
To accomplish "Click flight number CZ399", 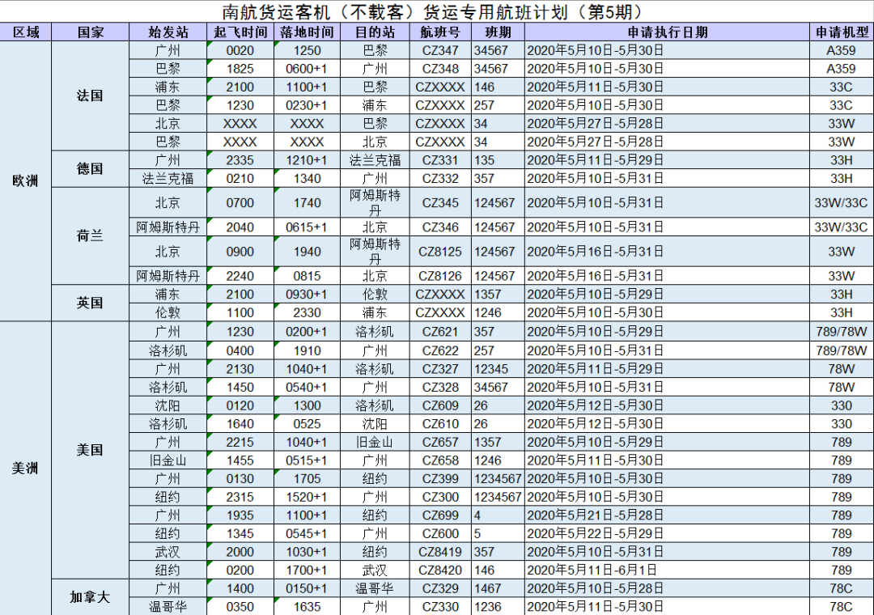I will (440, 478).
